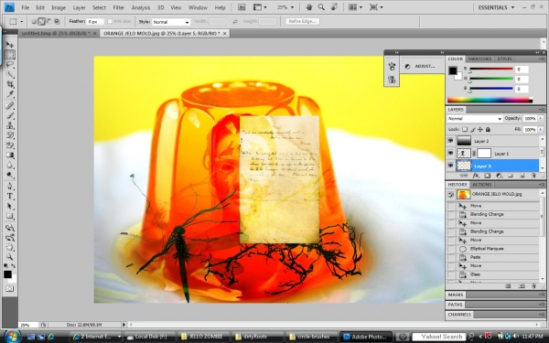Select the Brush tool
This screenshot has width=549, height=343.
(9, 115)
